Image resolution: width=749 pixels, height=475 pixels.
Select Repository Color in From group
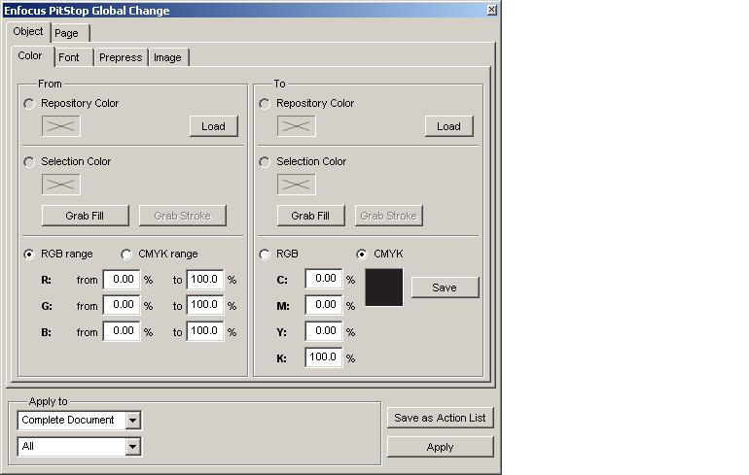coord(29,104)
